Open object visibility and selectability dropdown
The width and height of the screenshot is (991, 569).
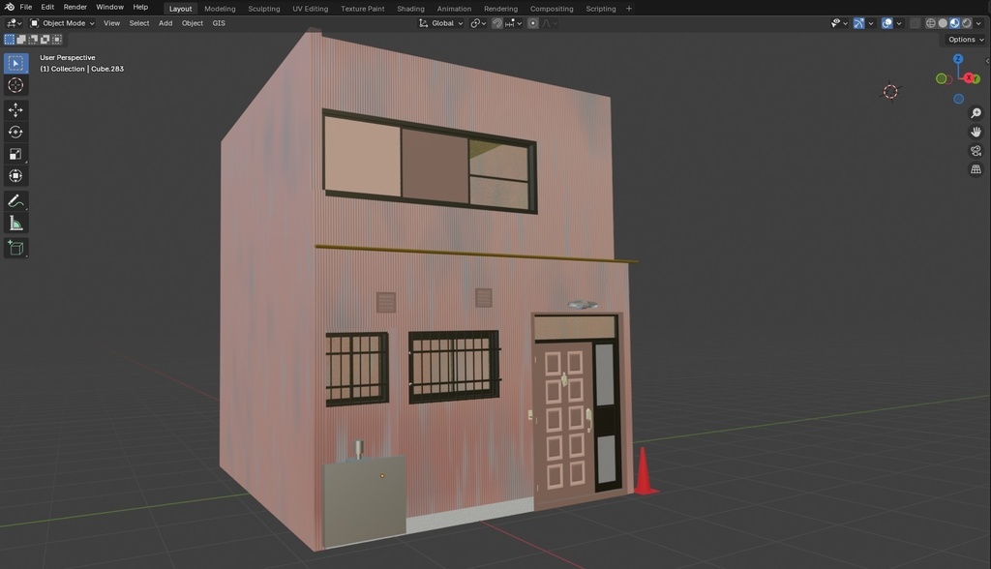(x=839, y=23)
